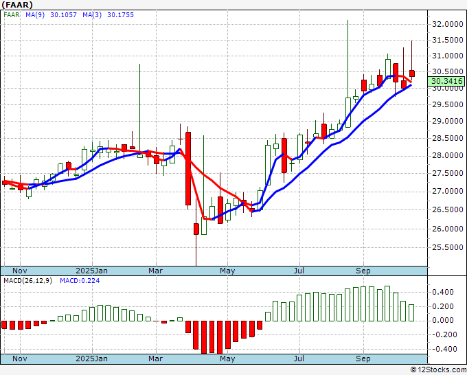Click Sep on the MACD time axis
Image resolution: width=467 pixels, height=375 pixels.
(363, 359)
